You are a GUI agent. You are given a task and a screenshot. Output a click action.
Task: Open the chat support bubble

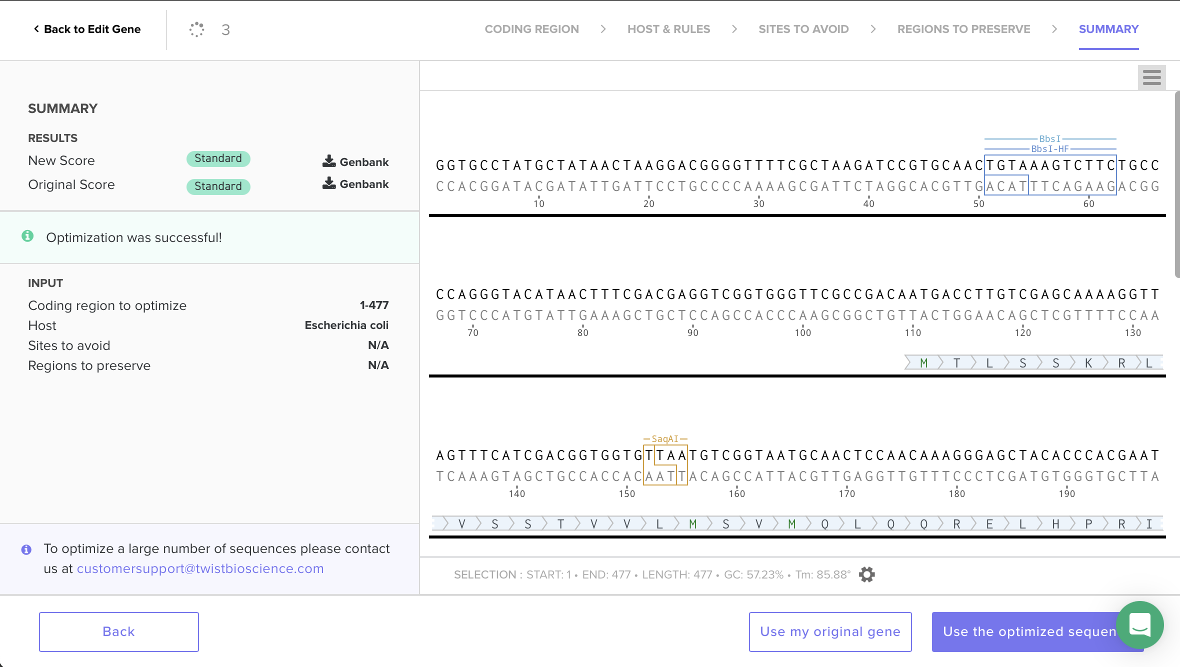click(1139, 624)
